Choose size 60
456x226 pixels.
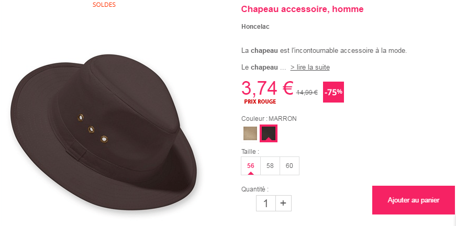[x=290, y=166]
